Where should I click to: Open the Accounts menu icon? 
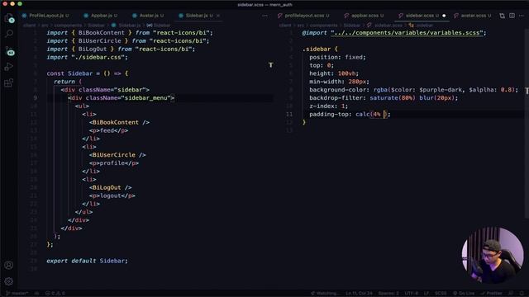9,265
